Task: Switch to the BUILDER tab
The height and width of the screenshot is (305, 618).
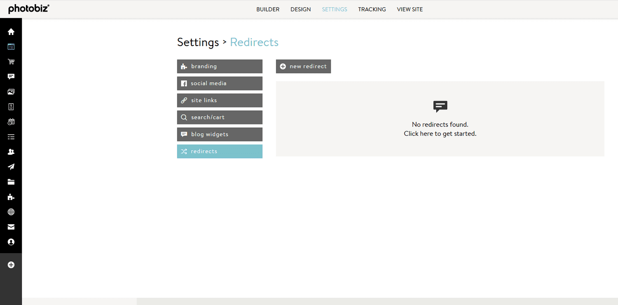Action: point(268,9)
